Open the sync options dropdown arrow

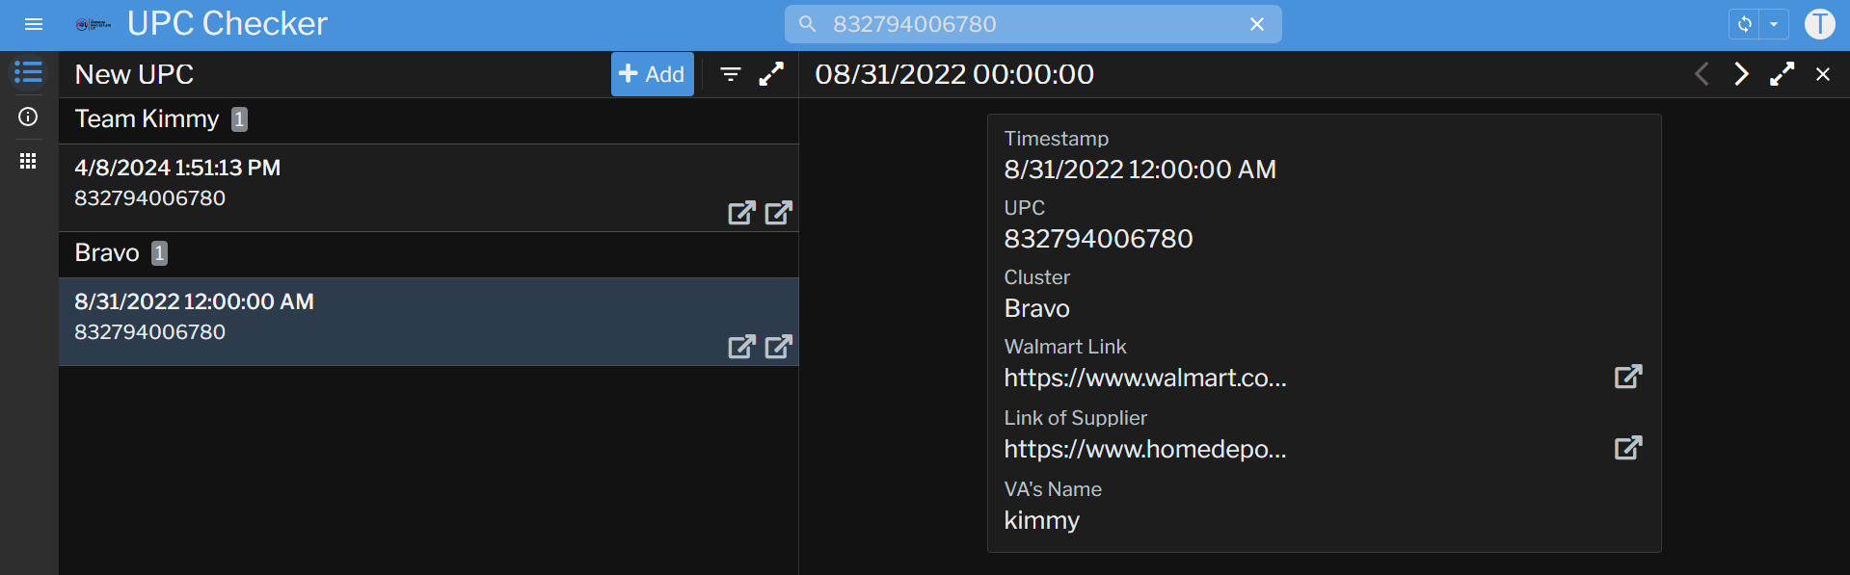point(1774,24)
